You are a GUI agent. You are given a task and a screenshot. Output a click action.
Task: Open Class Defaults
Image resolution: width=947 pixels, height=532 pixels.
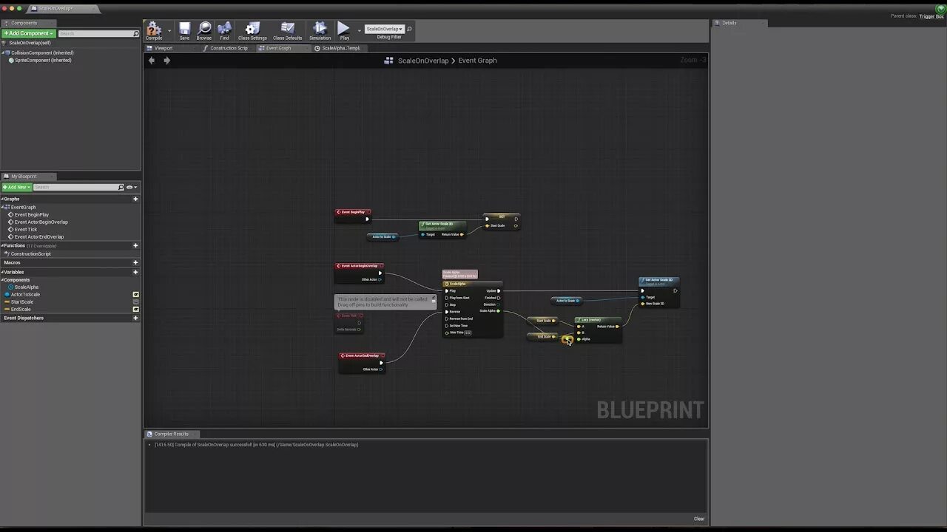coord(286,28)
